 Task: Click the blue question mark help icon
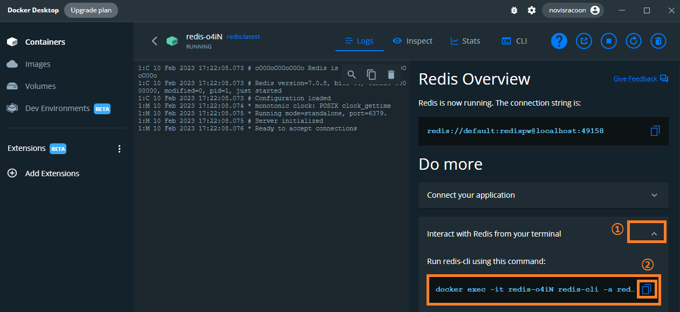click(x=559, y=41)
